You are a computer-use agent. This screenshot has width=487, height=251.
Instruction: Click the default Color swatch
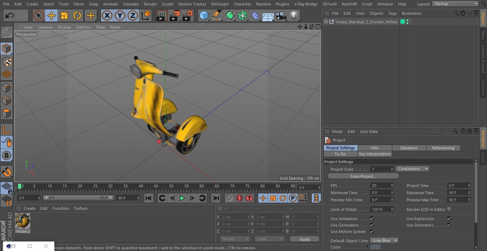click(375, 247)
